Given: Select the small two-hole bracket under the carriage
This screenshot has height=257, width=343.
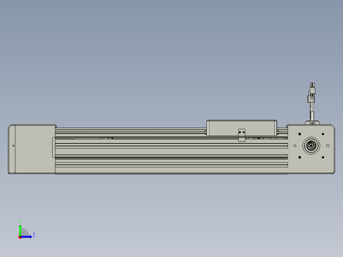Looking at the screenshot, I should coord(242,135).
